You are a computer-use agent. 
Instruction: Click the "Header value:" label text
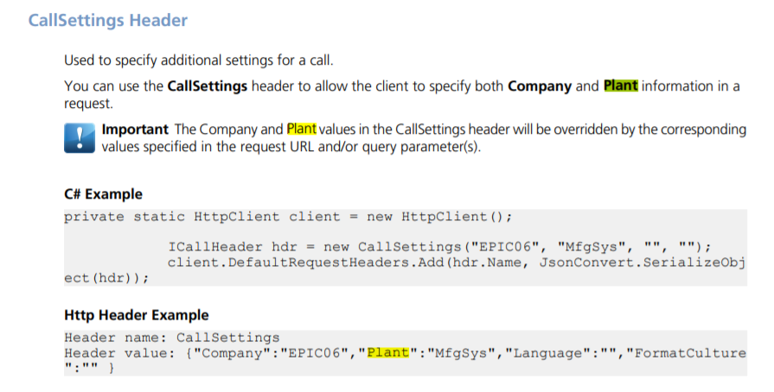click(x=117, y=352)
